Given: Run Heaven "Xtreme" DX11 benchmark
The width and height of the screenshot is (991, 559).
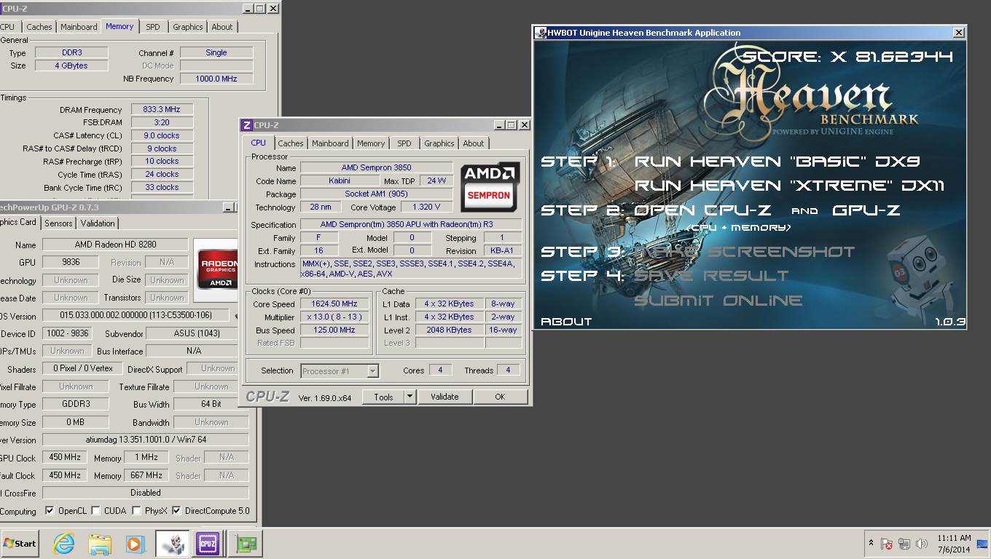Looking at the screenshot, I should pos(789,186).
